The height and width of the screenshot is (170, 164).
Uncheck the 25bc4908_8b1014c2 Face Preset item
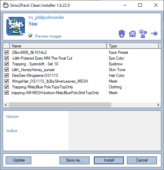(7, 52)
